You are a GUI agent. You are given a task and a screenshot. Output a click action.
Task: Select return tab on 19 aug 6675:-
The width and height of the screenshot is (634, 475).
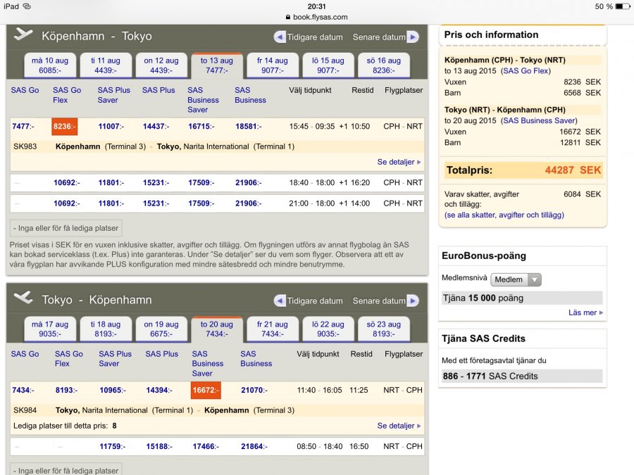(161, 329)
